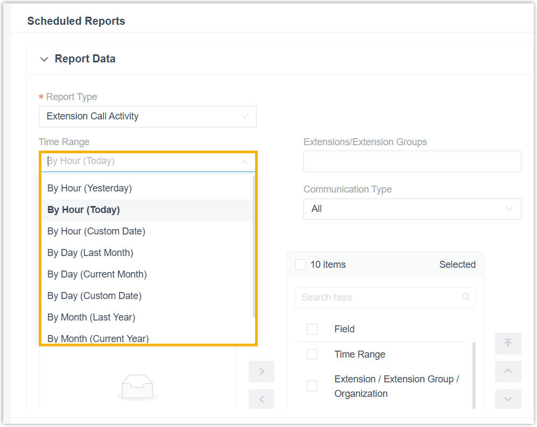Click the move-left transfer arrow button
Viewport: 537px width, 427px height.
tap(262, 399)
